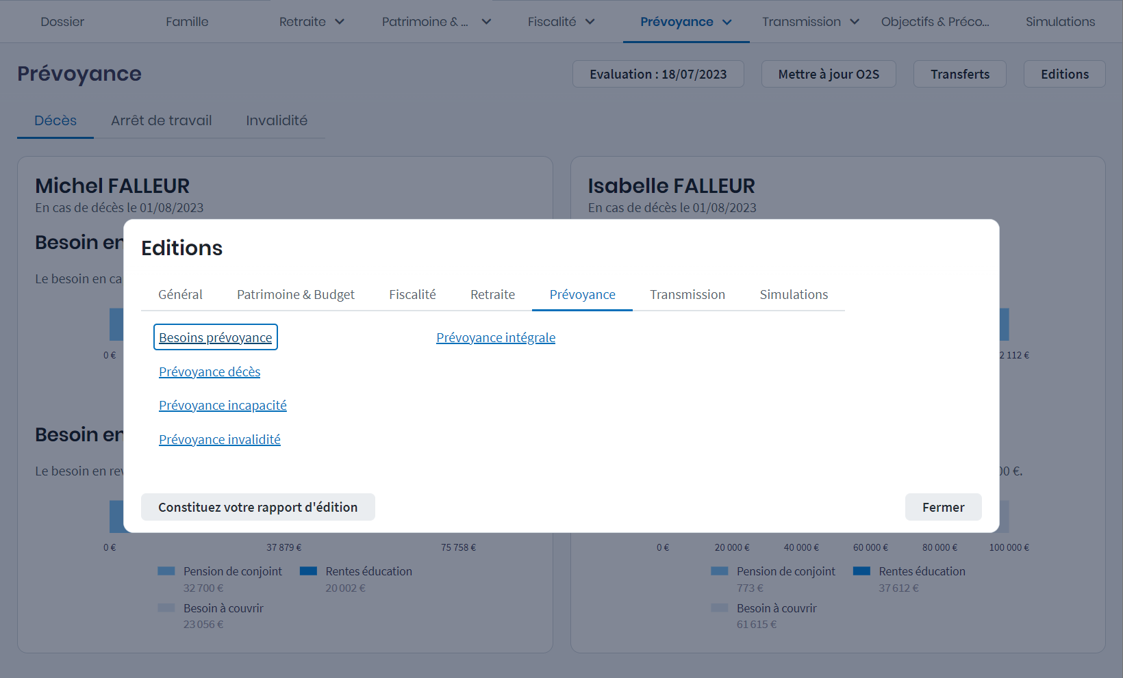This screenshot has width=1123, height=678.
Task: Expand the Fiscalité dropdown chevron in navbar
Action: click(x=590, y=22)
